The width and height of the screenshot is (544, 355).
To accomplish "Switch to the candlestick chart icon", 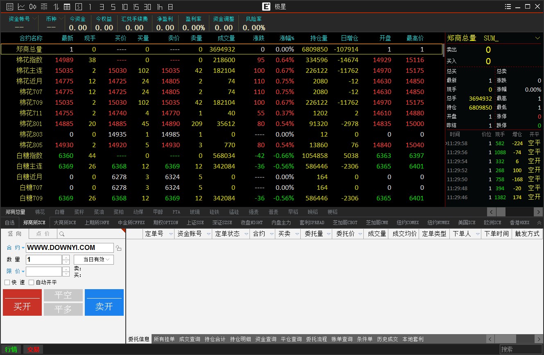I will tap(33, 7).
